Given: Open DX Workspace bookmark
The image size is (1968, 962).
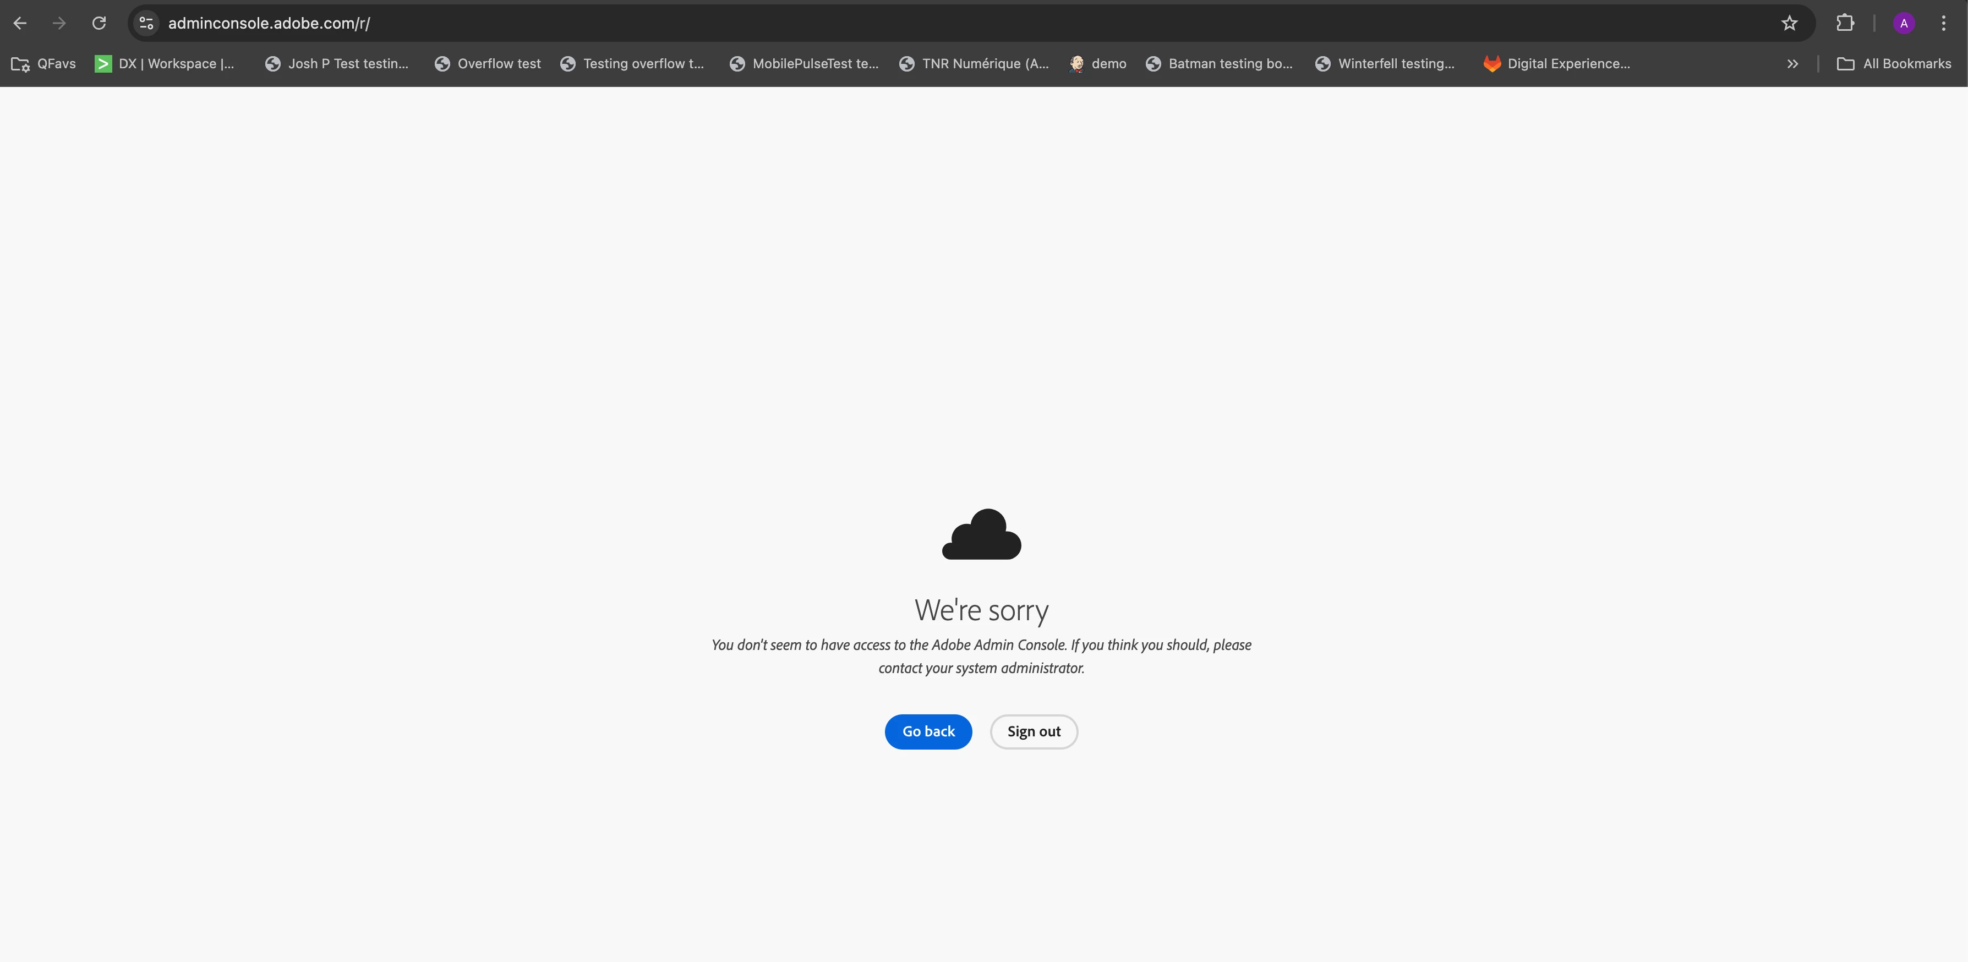Looking at the screenshot, I should tap(165, 63).
